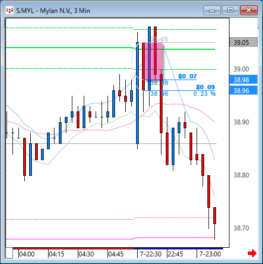Screen dimensions: 263x264
Task: Minimize the S.MYL chart window
Action: tap(212, 10)
